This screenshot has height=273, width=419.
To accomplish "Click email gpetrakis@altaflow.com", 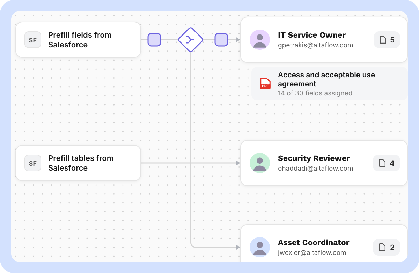I will pos(315,45).
